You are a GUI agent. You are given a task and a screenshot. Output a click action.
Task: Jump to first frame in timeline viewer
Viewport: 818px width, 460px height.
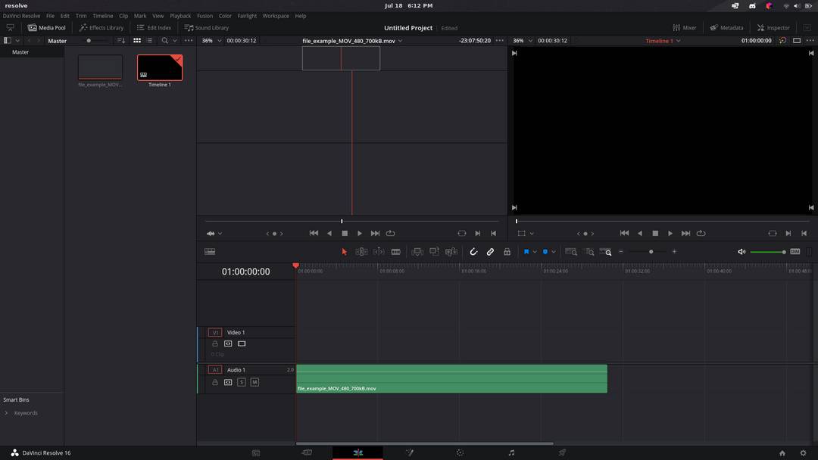click(624, 233)
